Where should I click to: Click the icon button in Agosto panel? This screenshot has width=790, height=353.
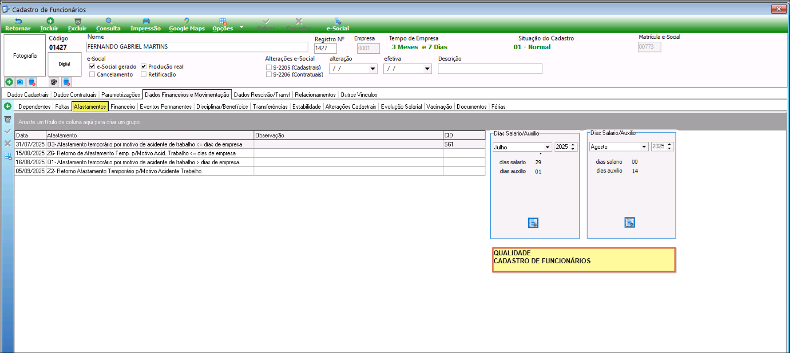tap(630, 223)
